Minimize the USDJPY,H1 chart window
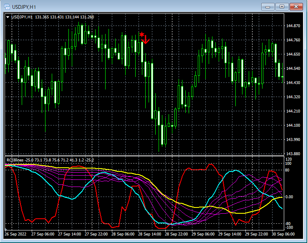 (x=268, y=7)
